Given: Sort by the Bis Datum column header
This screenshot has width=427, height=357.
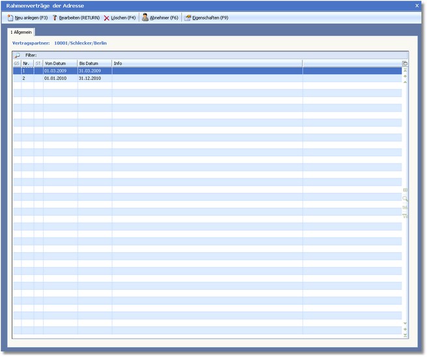Looking at the screenshot, I should point(94,63).
